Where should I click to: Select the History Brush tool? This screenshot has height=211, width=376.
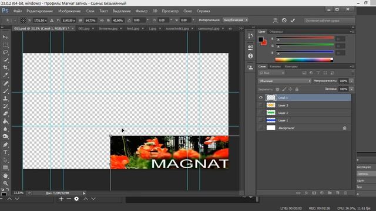(x=5, y=106)
